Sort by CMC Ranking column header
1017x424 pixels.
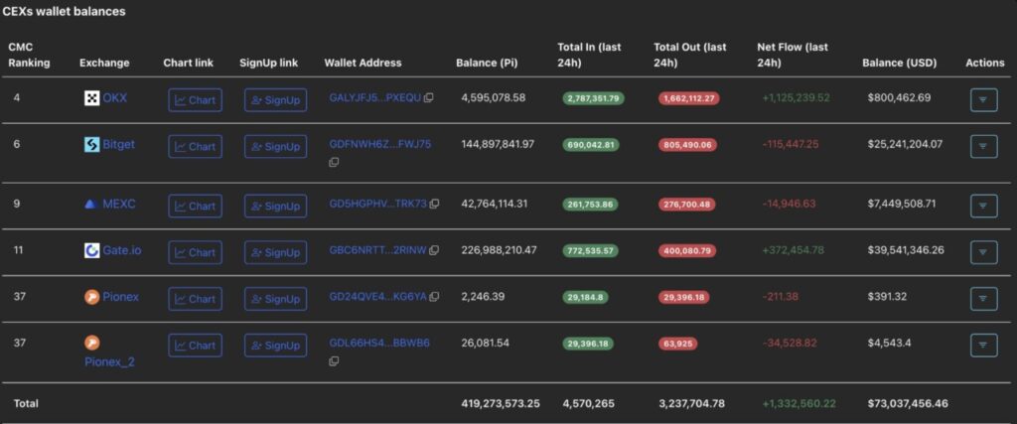[28, 55]
